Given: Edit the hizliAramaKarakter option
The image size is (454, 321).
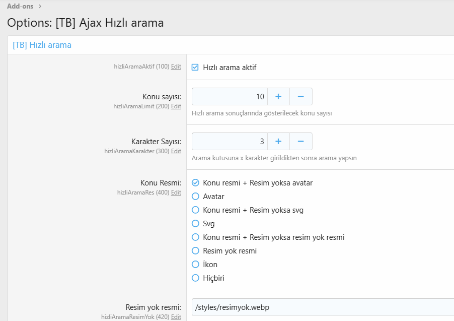Looking at the screenshot, I should click(176, 151).
